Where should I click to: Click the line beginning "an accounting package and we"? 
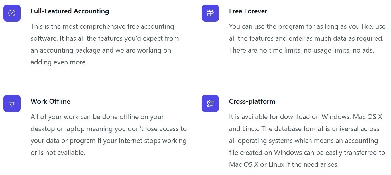click(101, 51)
